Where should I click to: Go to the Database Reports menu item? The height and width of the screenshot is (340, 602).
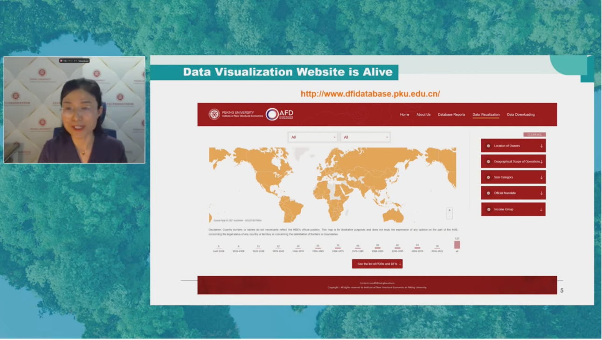(451, 115)
